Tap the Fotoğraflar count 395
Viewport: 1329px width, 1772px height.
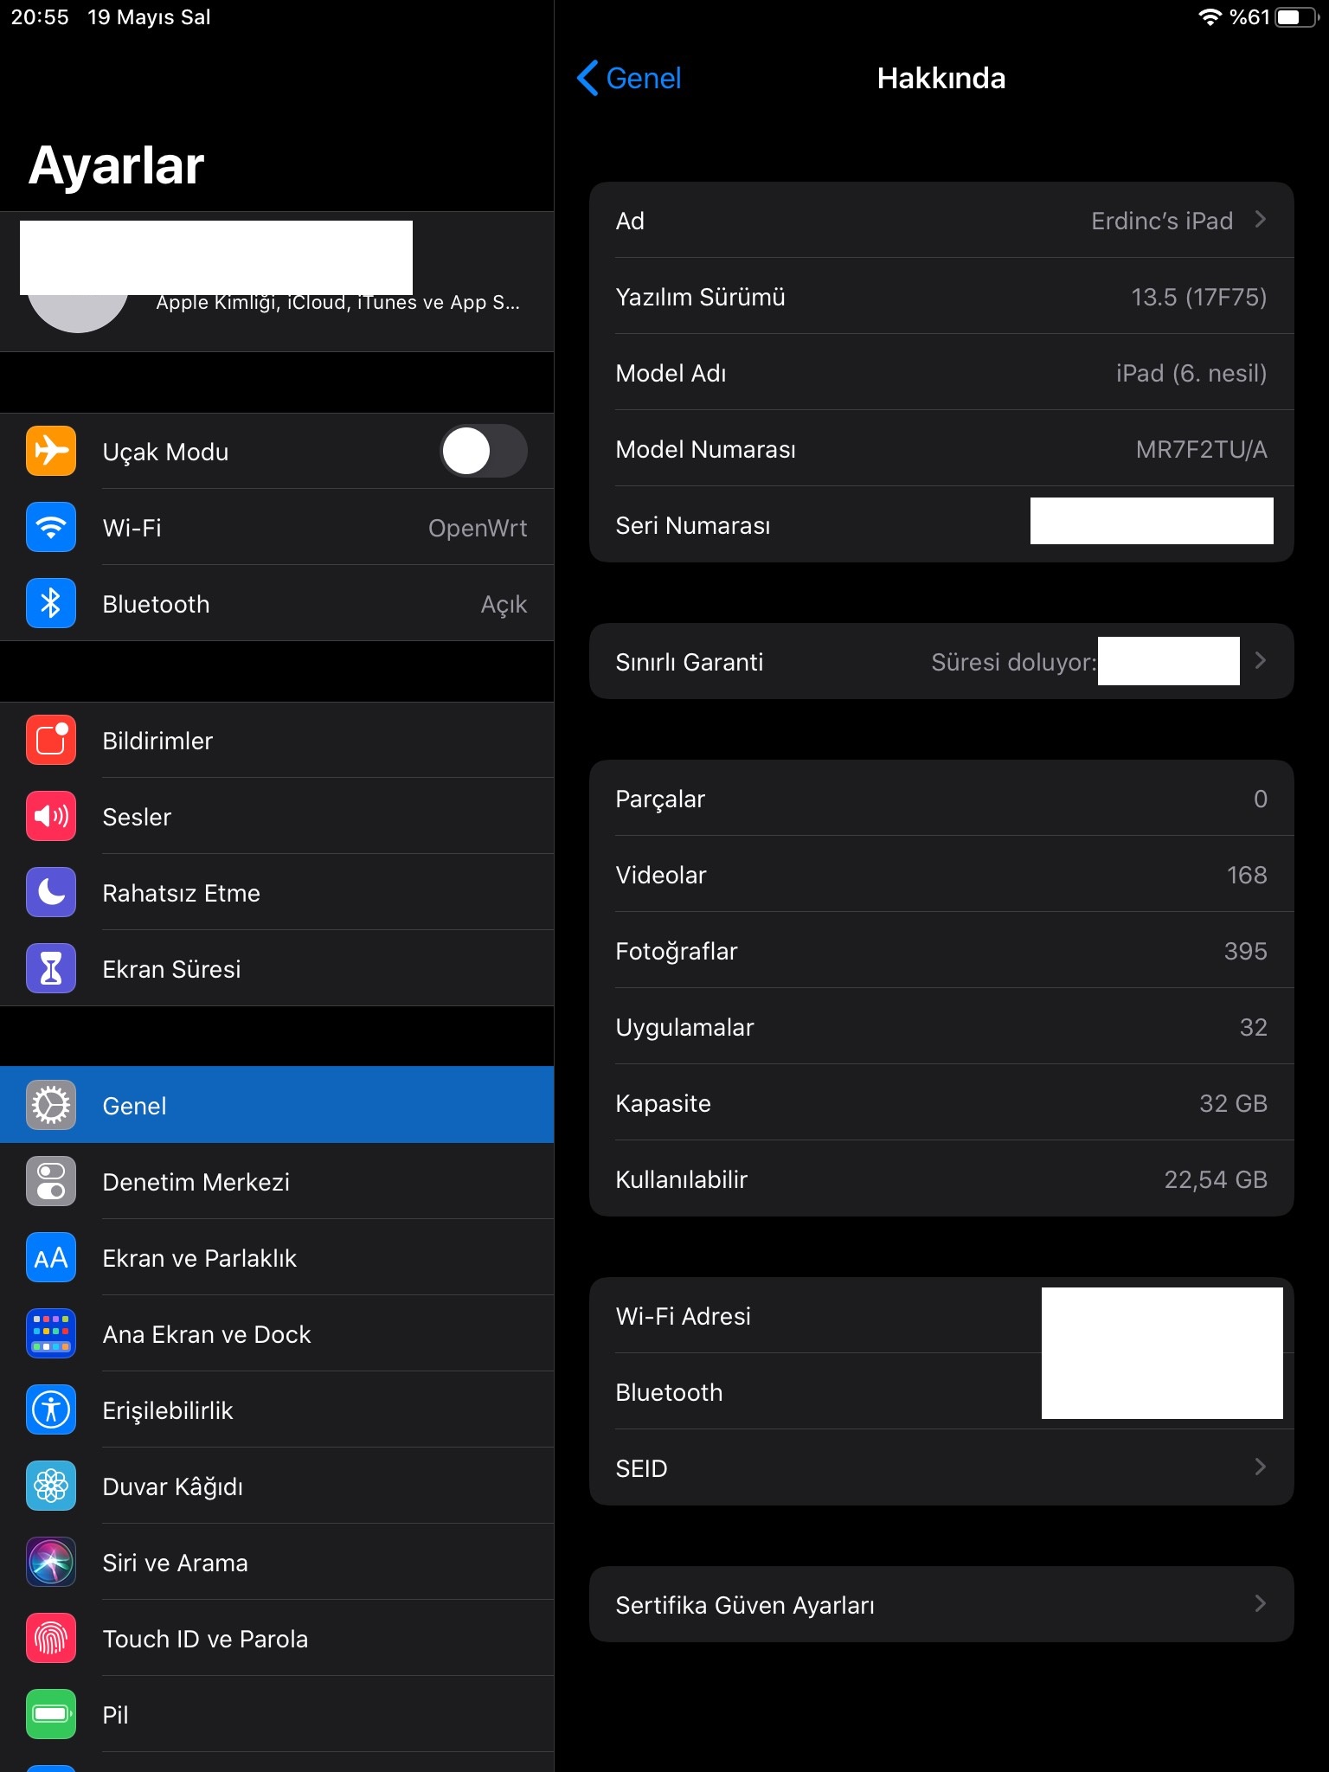(x=1245, y=951)
